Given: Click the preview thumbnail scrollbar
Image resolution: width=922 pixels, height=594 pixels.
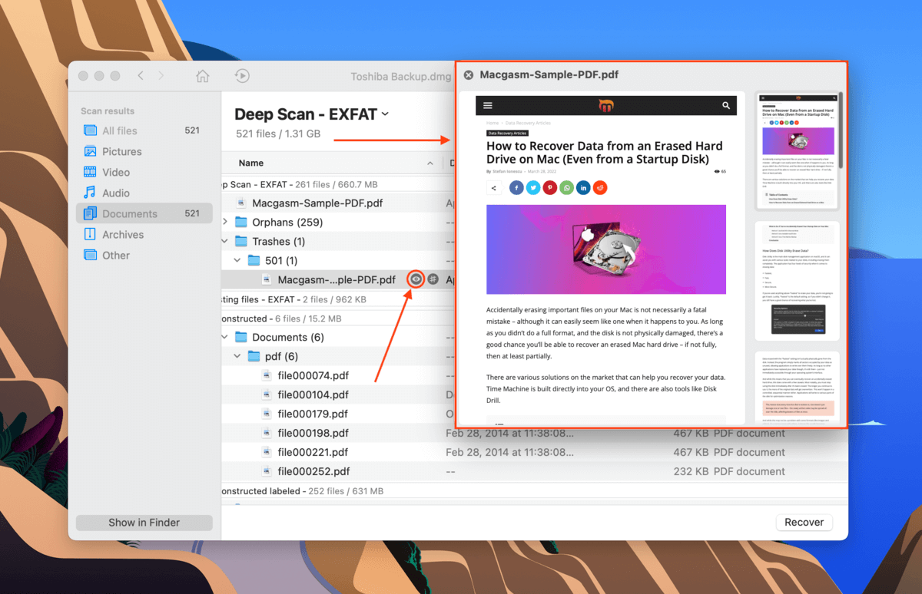Looking at the screenshot, I should pyautogui.click(x=842, y=129).
